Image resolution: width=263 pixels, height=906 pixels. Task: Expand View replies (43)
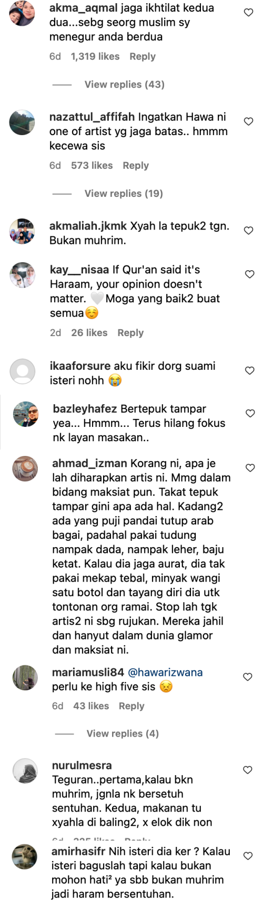(124, 84)
